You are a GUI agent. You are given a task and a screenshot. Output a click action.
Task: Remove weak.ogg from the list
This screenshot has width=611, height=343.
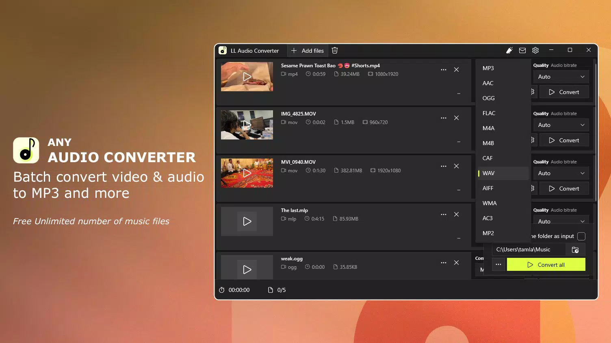(457, 263)
